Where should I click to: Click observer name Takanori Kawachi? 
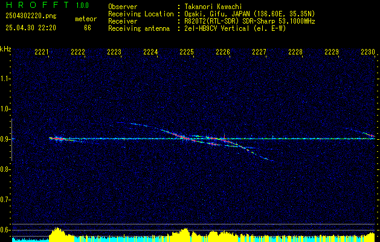(213, 7)
